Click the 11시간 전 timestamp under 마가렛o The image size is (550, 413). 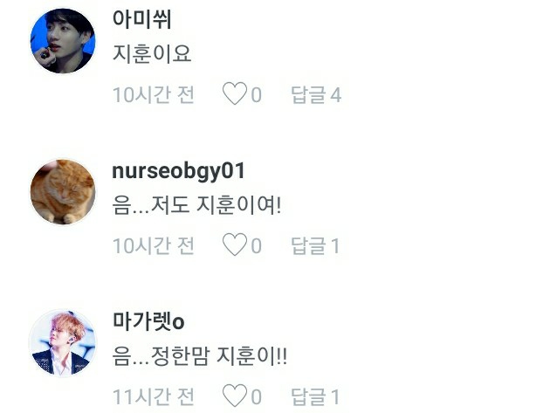pyautogui.click(x=154, y=396)
